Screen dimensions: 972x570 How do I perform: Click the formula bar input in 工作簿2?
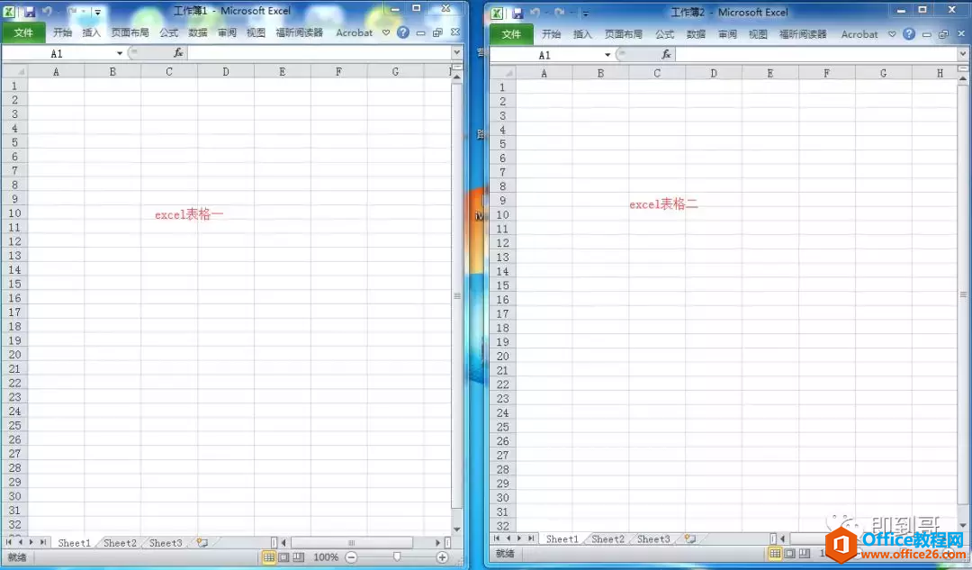[x=816, y=55]
